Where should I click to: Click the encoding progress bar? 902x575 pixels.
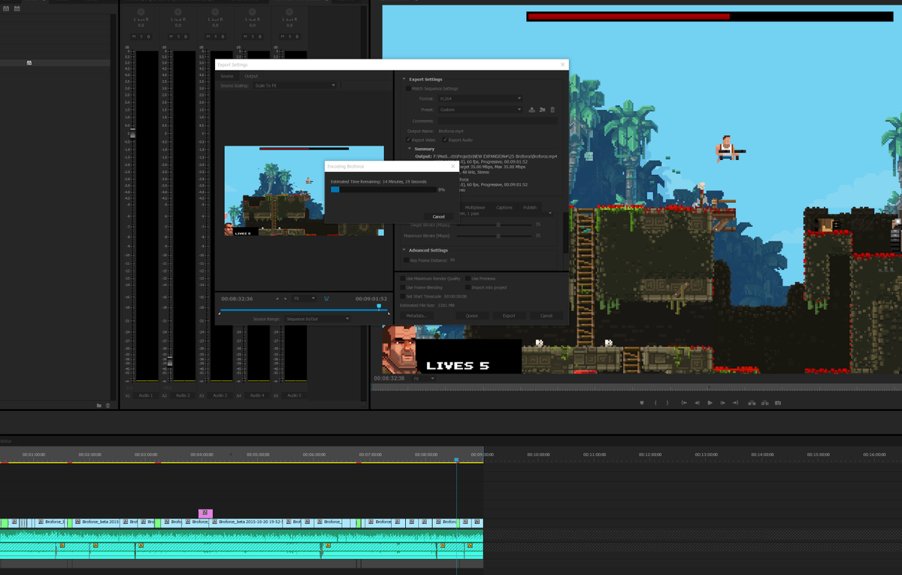tap(383, 190)
